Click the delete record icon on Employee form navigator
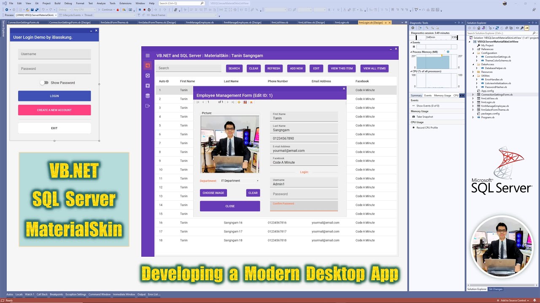 pyautogui.click(x=251, y=101)
